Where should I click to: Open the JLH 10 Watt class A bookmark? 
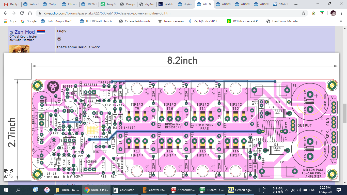(97, 21)
